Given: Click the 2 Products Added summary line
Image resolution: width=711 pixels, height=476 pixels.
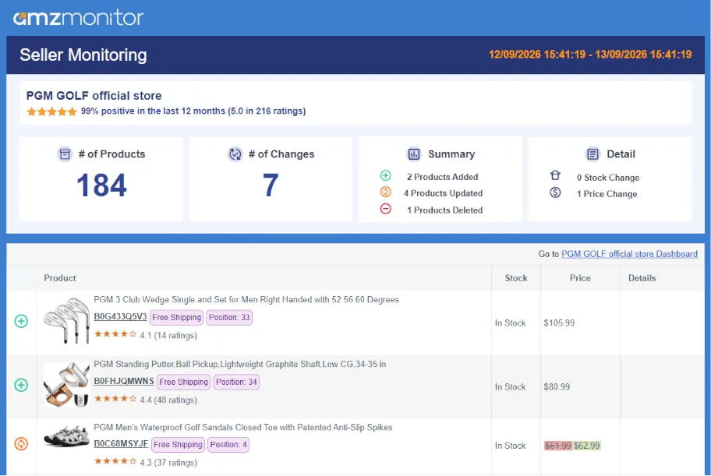Looking at the screenshot, I should tap(443, 177).
